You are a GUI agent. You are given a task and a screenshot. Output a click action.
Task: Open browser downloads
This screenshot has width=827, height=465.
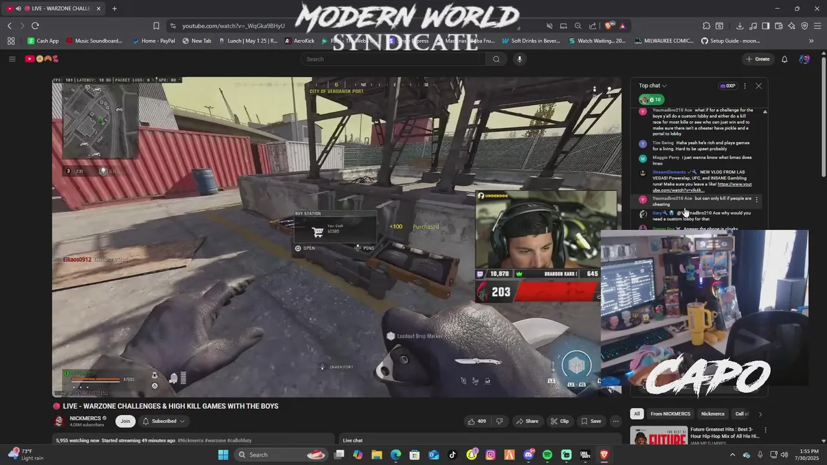pyautogui.click(x=740, y=26)
